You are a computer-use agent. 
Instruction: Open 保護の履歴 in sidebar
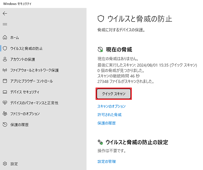tap(20, 125)
